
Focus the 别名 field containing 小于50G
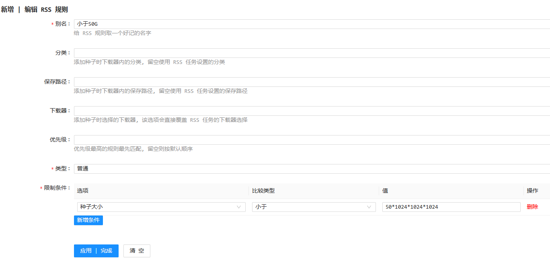pyautogui.click(x=312, y=24)
